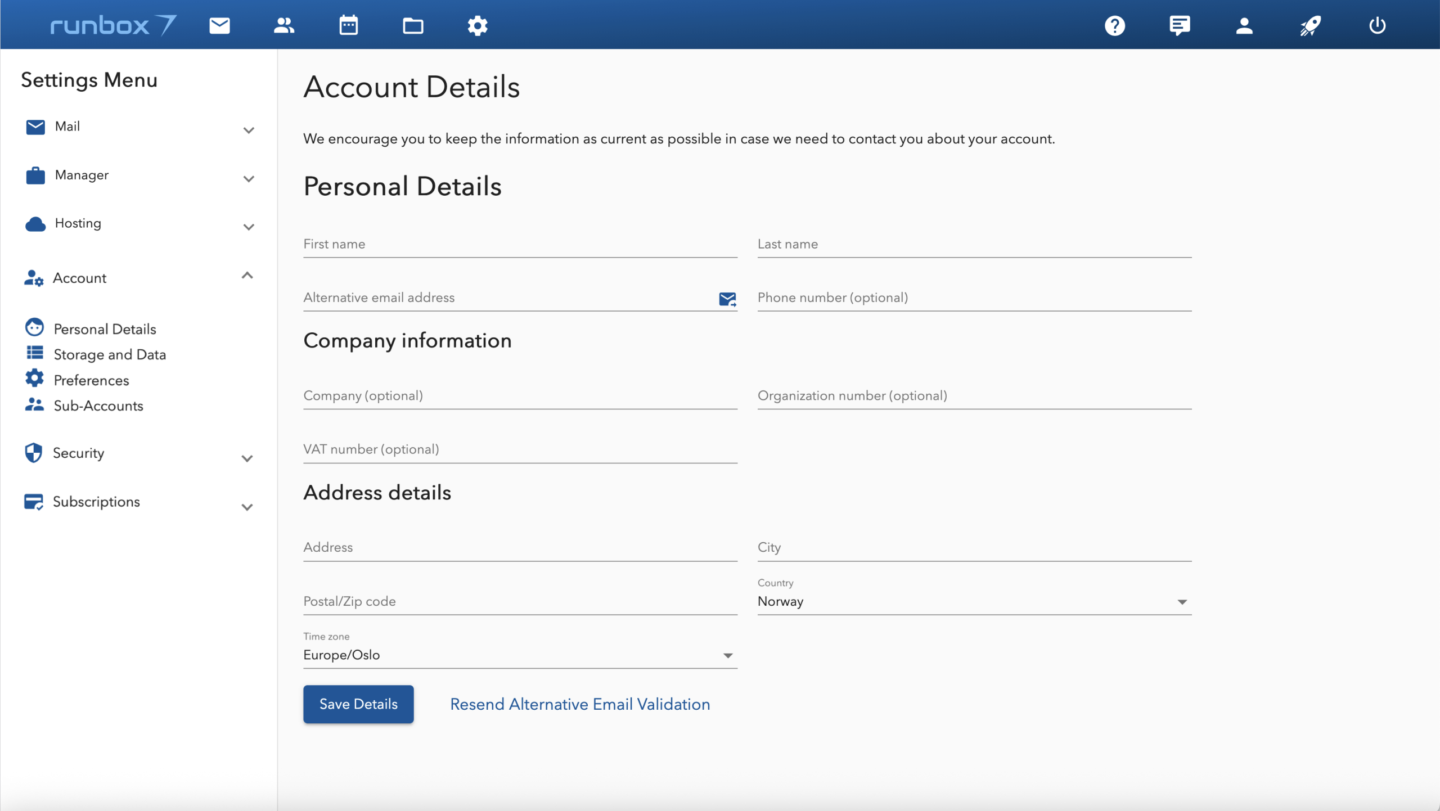Click the envelope icon in alternative email field

727,299
